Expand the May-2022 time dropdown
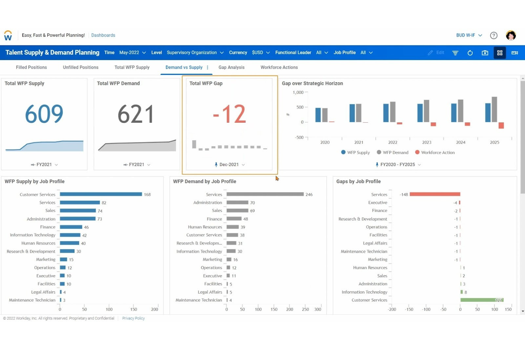 coord(132,52)
